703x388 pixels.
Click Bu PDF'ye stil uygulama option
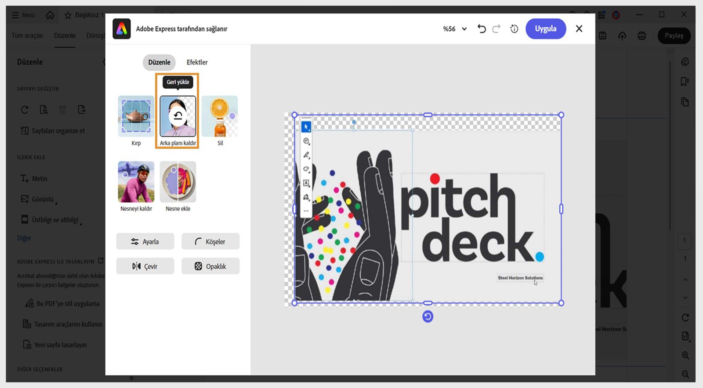[62, 303]
